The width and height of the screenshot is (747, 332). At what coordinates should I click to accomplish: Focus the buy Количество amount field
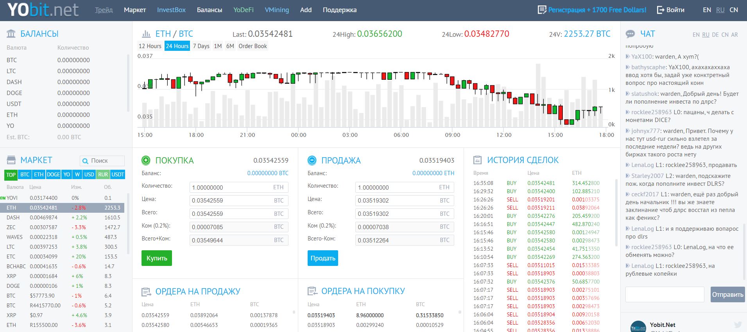(239, 187)
